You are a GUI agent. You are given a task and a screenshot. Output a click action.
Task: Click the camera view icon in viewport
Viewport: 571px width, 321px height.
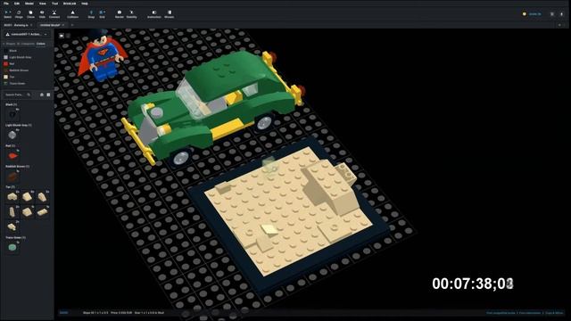(62, 36)
